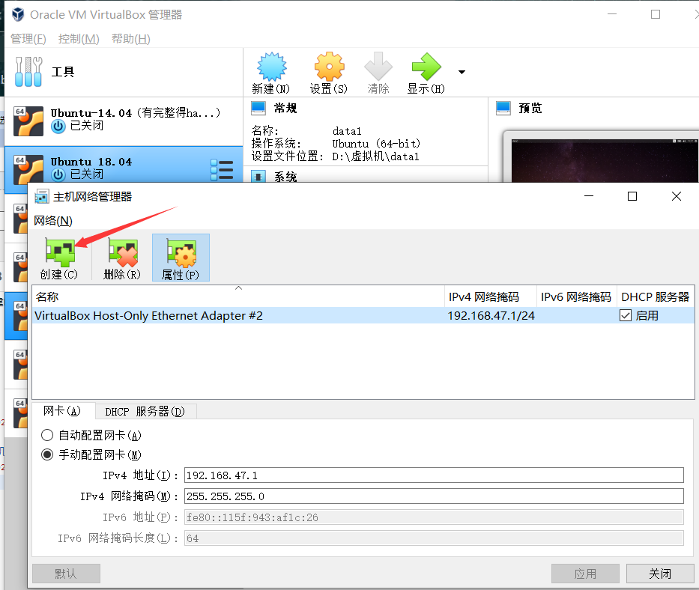Click the Ubuntu-14.04 VM OS icon
This screenshot has height=590, width=699.
pos(28,121)
